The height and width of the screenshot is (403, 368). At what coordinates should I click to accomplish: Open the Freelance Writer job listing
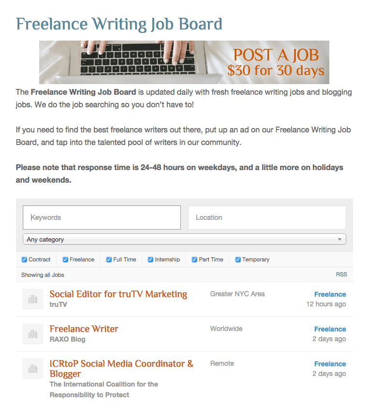[84, 329]
